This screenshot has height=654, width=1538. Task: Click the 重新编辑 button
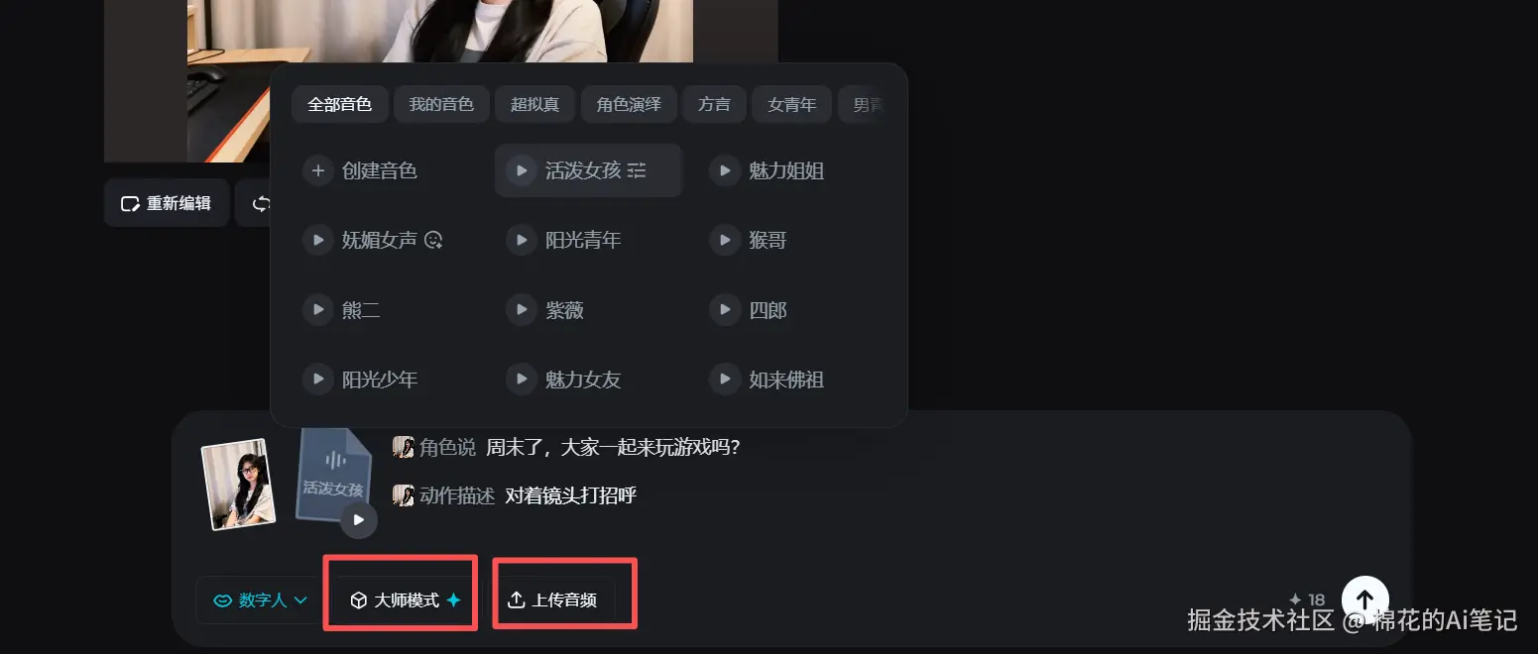[x=167, y=203]
